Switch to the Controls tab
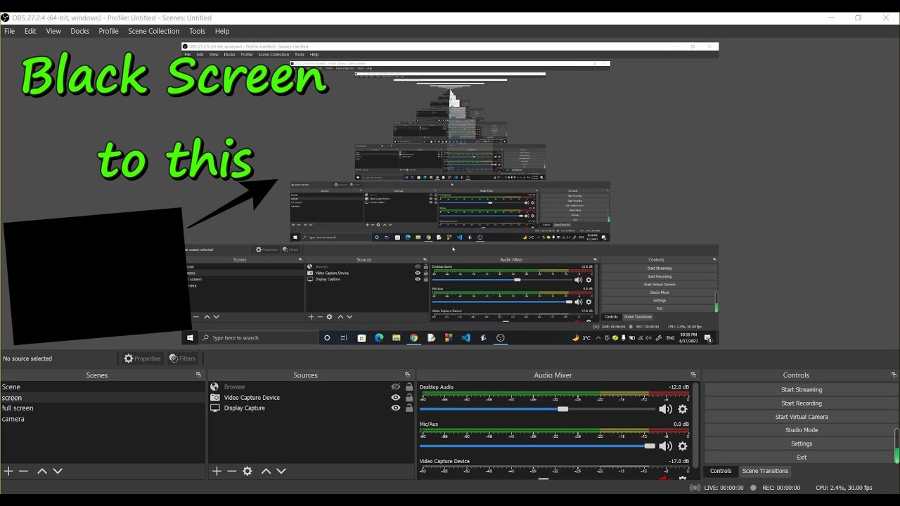Screen dimensions: 900x506 721,471
